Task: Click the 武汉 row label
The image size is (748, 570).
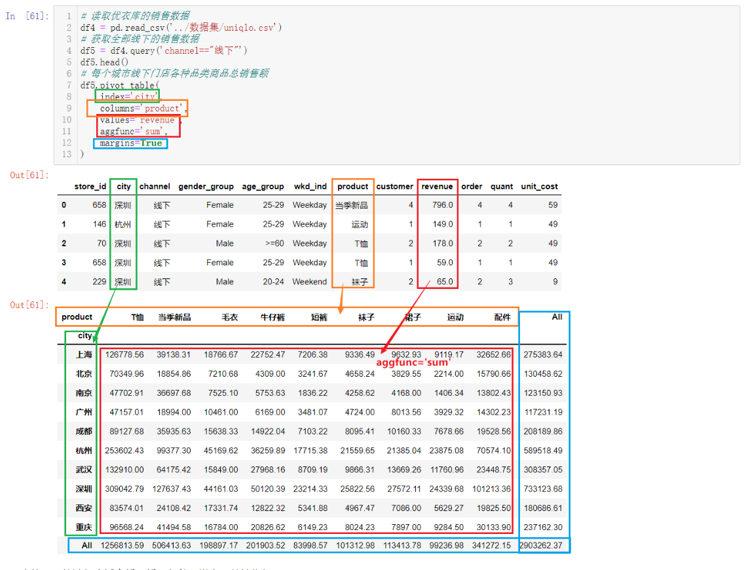Action: (x=84, y=470)
